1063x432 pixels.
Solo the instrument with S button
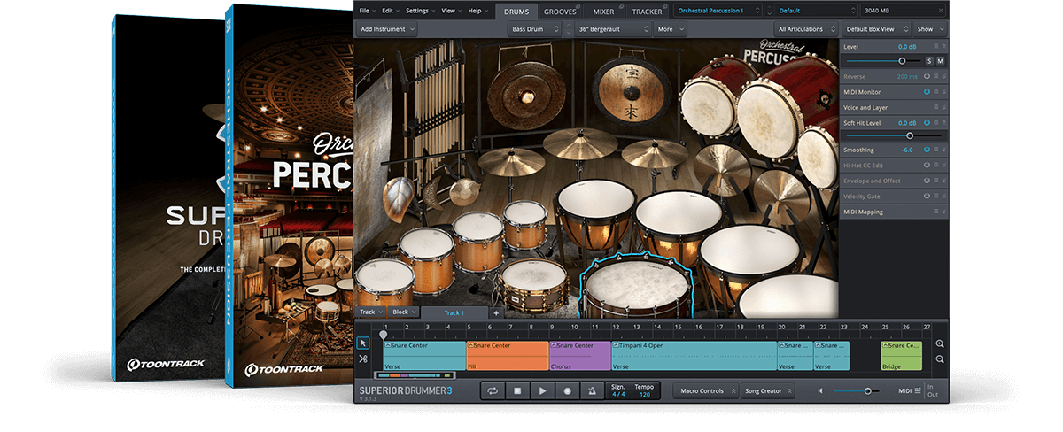(929, 61)
